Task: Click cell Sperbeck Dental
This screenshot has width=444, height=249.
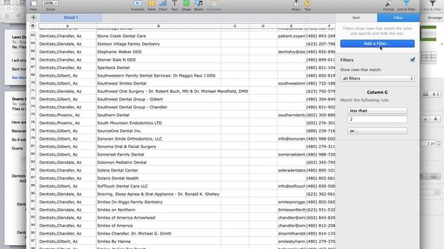Action: click(x=159, y=68)
